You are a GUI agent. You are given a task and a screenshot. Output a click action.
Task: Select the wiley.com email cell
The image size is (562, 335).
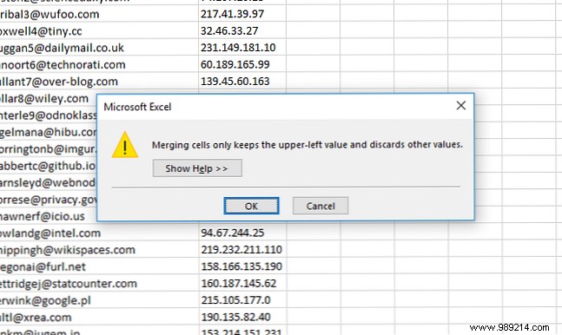pos(48,98)
